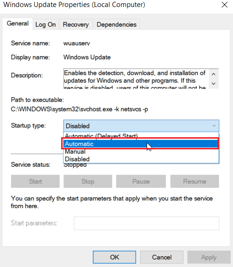Click the Start service button

click(x=35, y=182)
